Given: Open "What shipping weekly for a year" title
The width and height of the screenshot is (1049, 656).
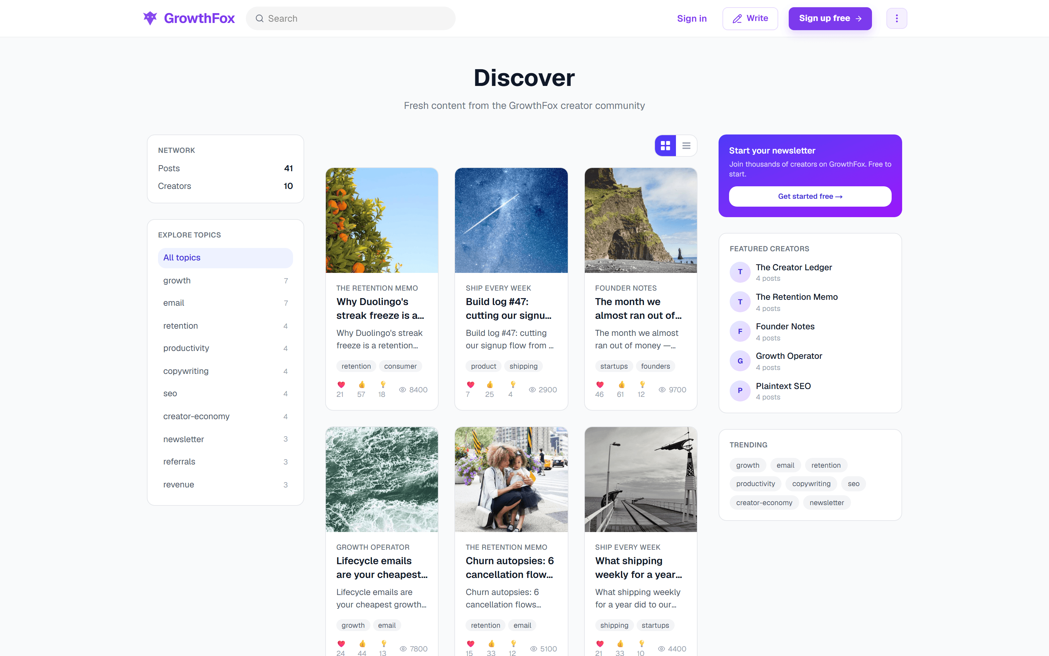Looking at the screenshot, I should (x=639, y=567).
